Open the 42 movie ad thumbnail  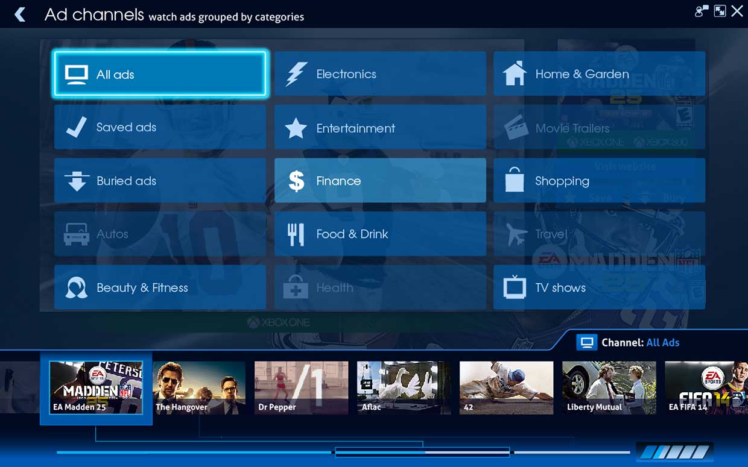(507, 387)
